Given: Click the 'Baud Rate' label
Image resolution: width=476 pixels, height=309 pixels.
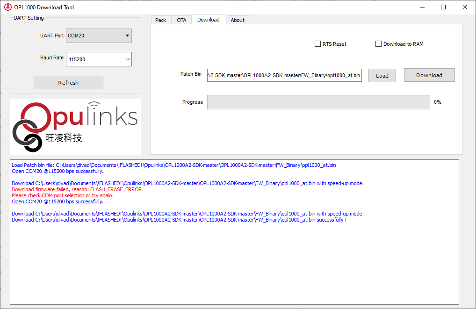Looking at the screenshot, I should 52,57.
